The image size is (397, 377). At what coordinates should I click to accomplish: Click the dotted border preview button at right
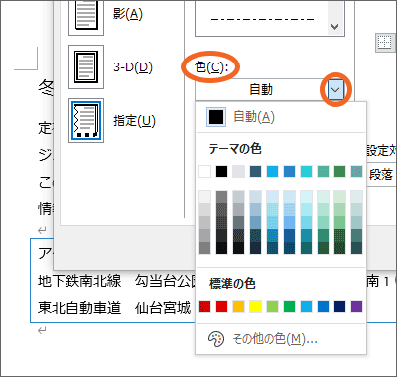coord(386,43)
